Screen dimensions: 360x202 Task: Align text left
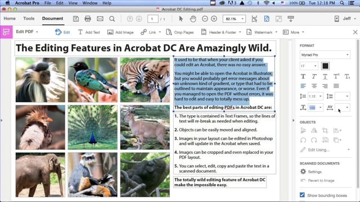tap(303, 86)
